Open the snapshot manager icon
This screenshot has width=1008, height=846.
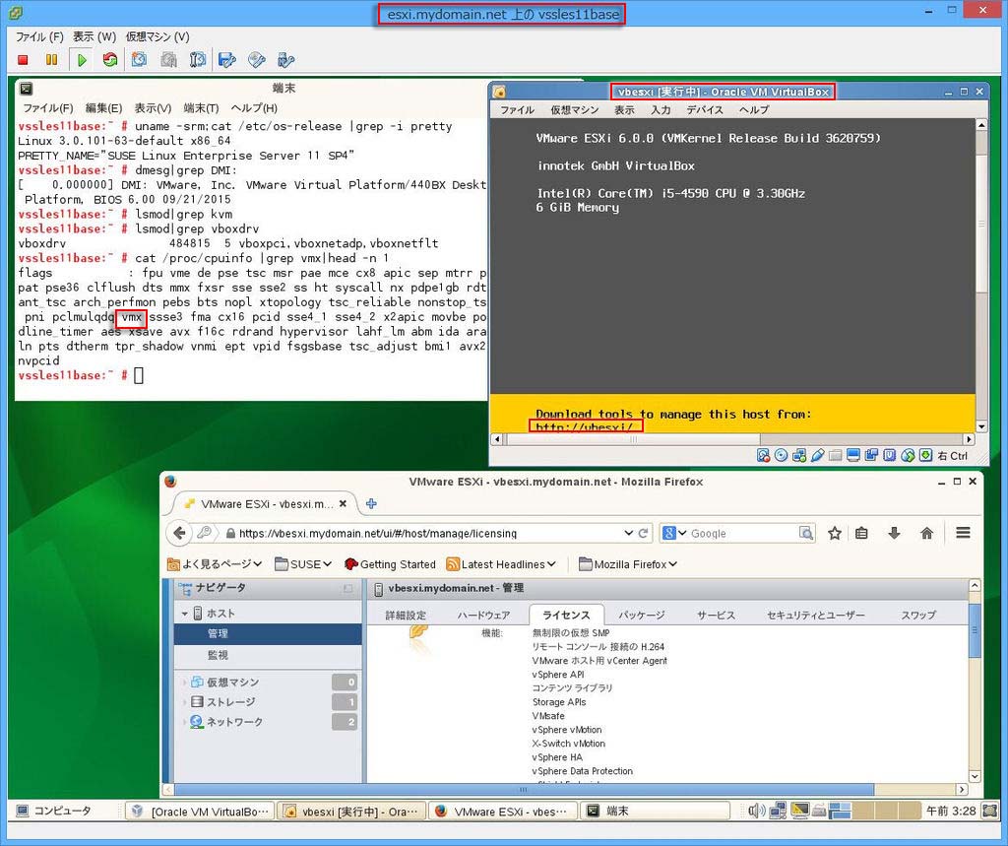click(197, 60)
